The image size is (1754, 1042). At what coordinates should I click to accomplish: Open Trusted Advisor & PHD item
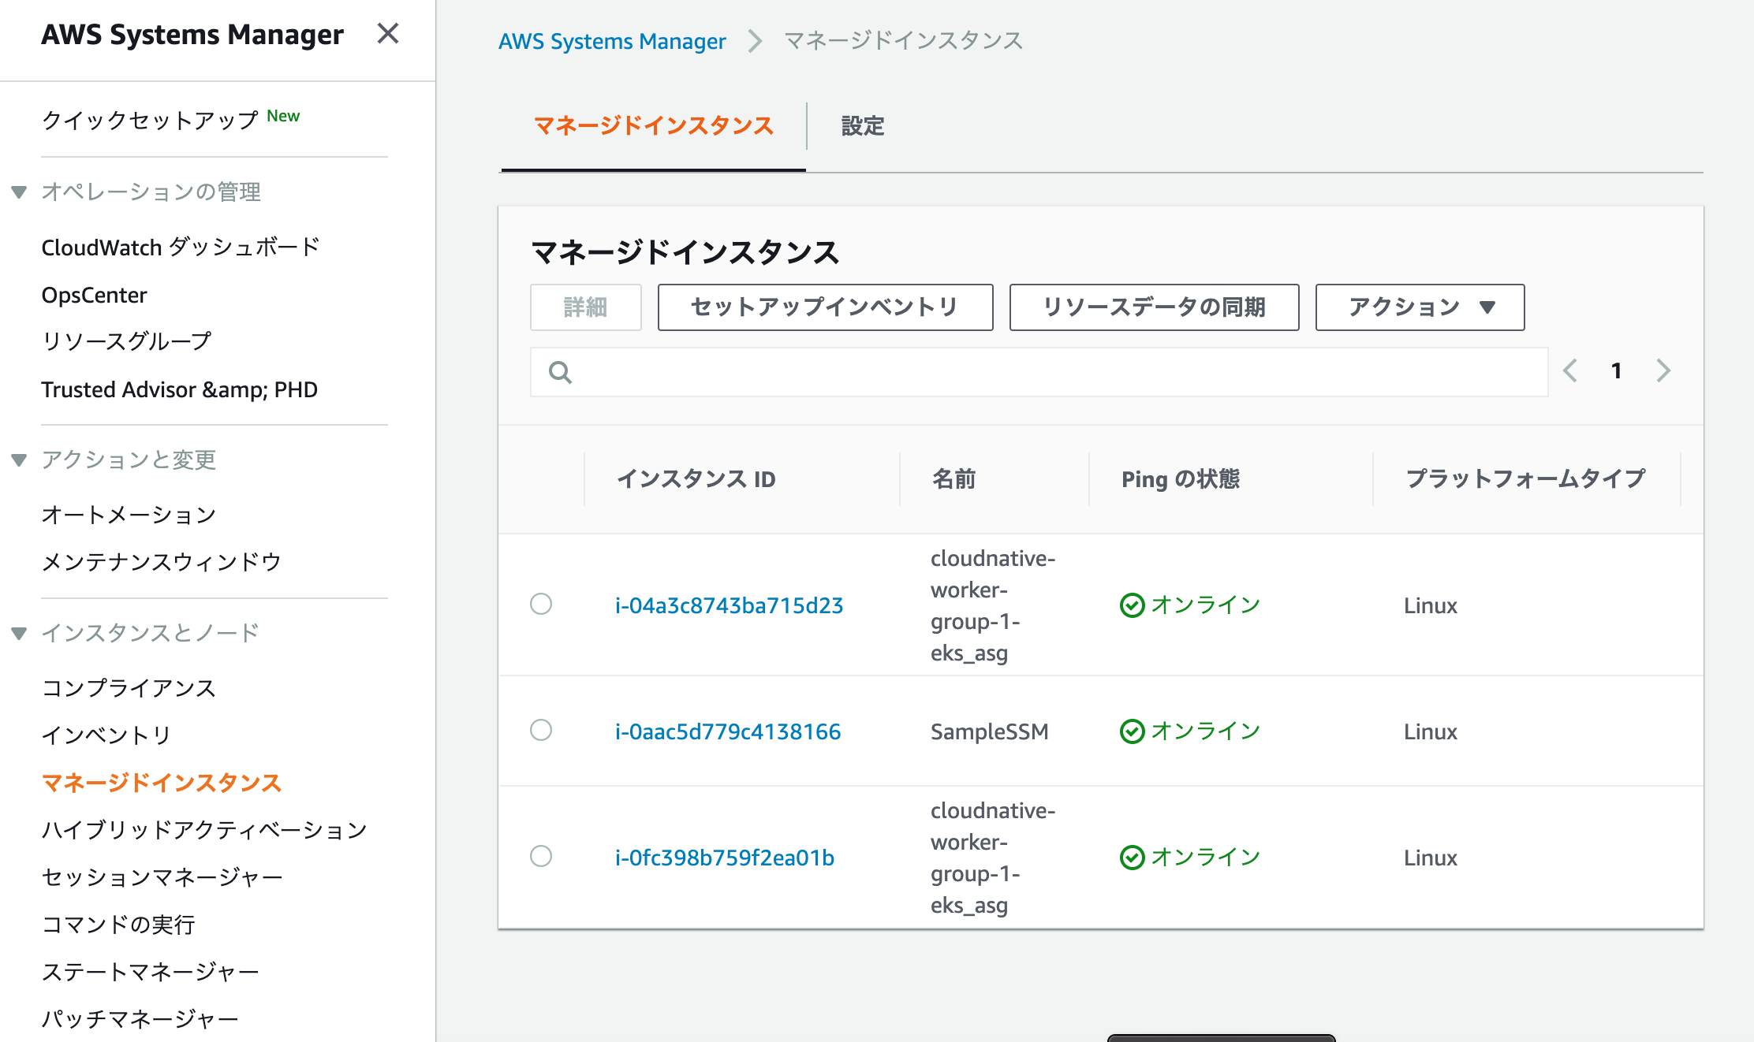click(x=179, y=389)
